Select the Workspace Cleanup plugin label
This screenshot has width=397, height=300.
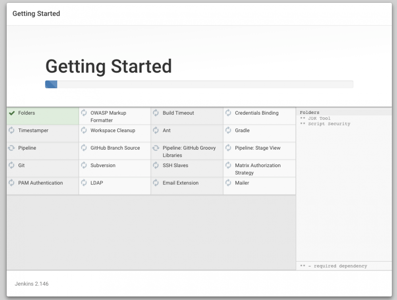(x=113, y=131)
